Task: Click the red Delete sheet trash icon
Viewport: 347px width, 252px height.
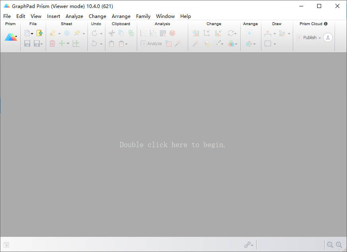Action: tap(52, 43)
